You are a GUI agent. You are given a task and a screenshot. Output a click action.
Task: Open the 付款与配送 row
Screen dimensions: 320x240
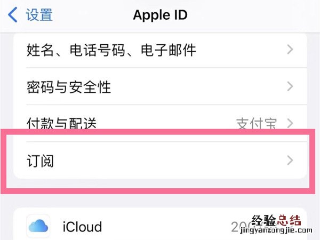61,124
